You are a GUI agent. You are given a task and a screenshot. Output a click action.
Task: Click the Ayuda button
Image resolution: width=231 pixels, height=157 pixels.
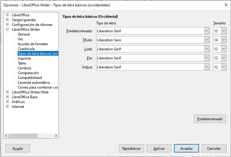click(x=17, y=148)
